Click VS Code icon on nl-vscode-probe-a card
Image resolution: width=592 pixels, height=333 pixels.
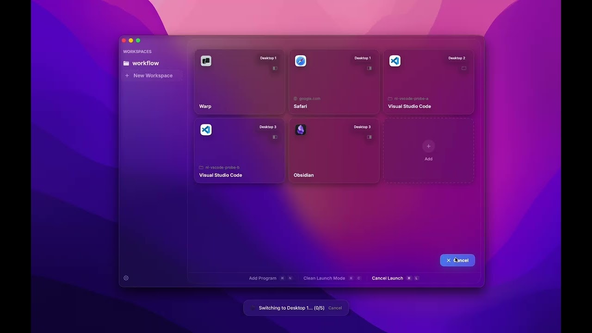[395, 61]
